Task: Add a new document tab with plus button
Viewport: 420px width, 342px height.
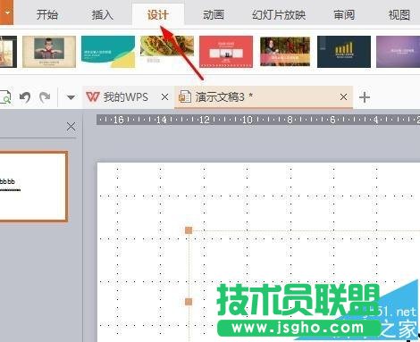Action: pyautogui.click(x=365, y=97)
